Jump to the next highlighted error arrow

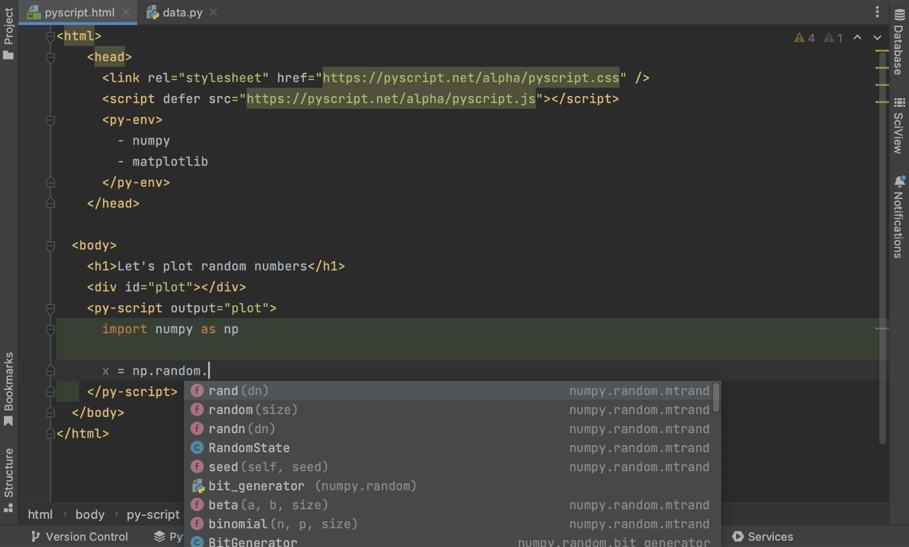pyautogui.click(x=877, y=38)
